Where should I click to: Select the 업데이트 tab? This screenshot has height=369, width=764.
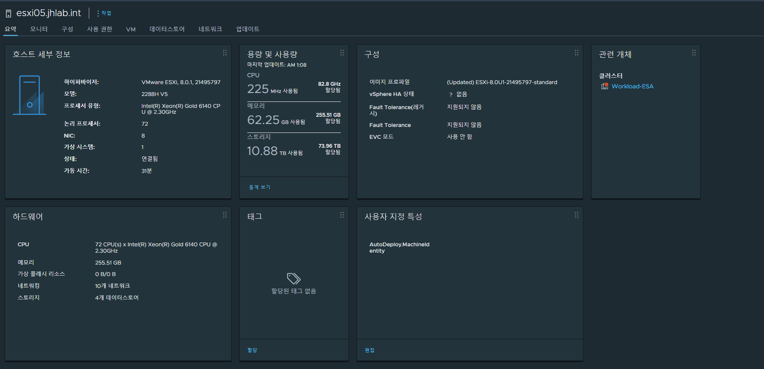248,29
